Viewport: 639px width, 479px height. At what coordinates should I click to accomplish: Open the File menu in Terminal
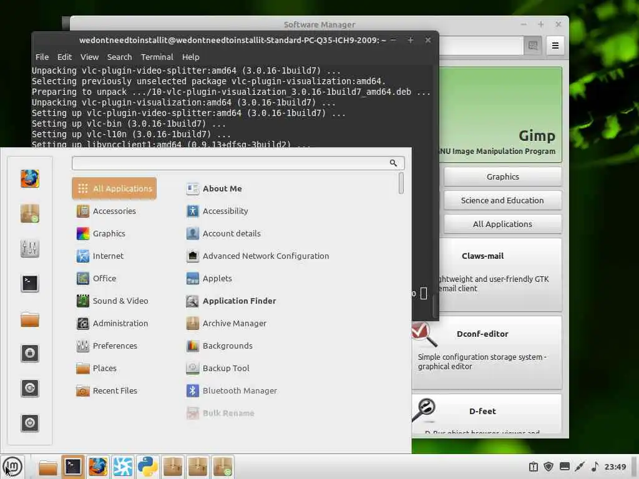coord(42,57)
